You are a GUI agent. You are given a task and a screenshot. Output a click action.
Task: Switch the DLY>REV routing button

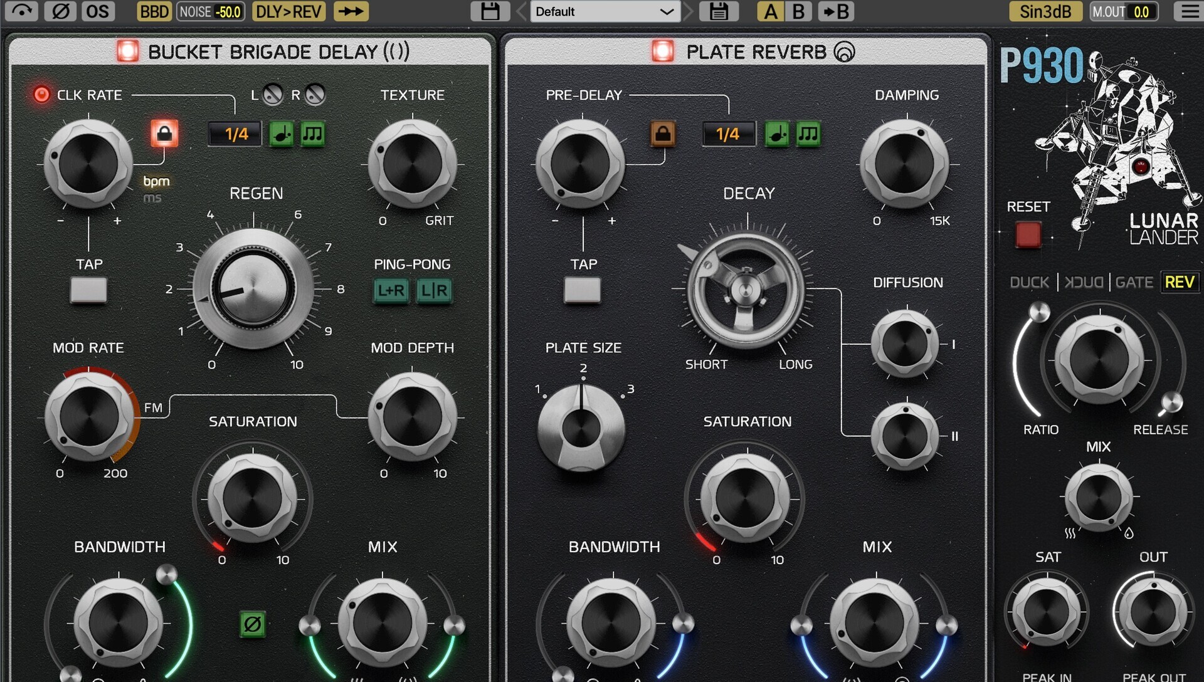tap(288, 11)
